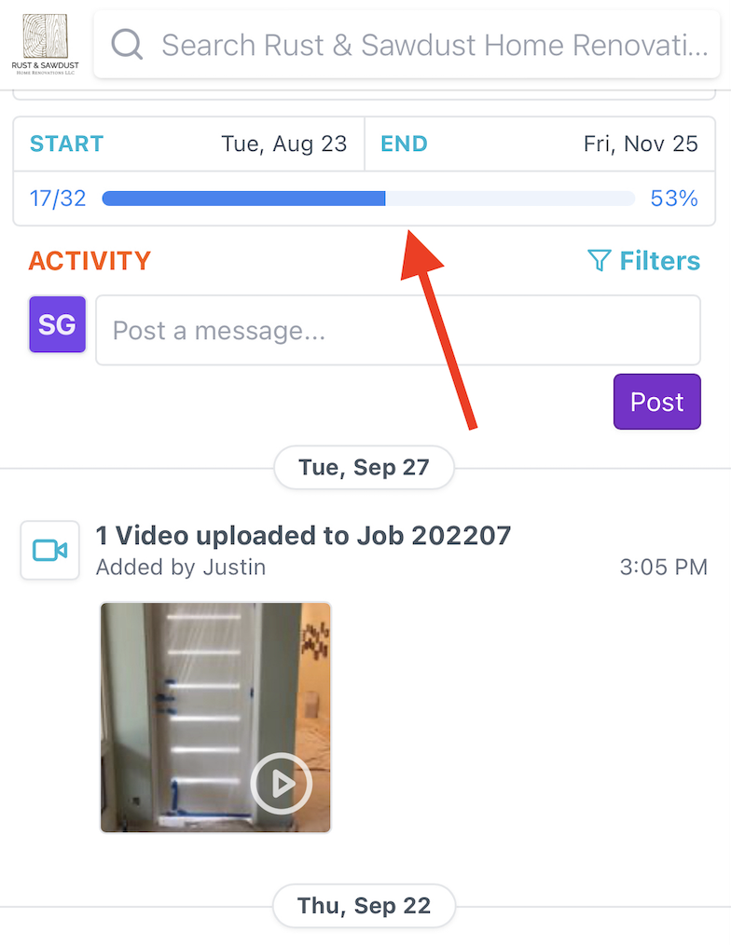Click the Filters funnel icon
The height and width of the screenshot is (945, 731).
coord(599,260)
